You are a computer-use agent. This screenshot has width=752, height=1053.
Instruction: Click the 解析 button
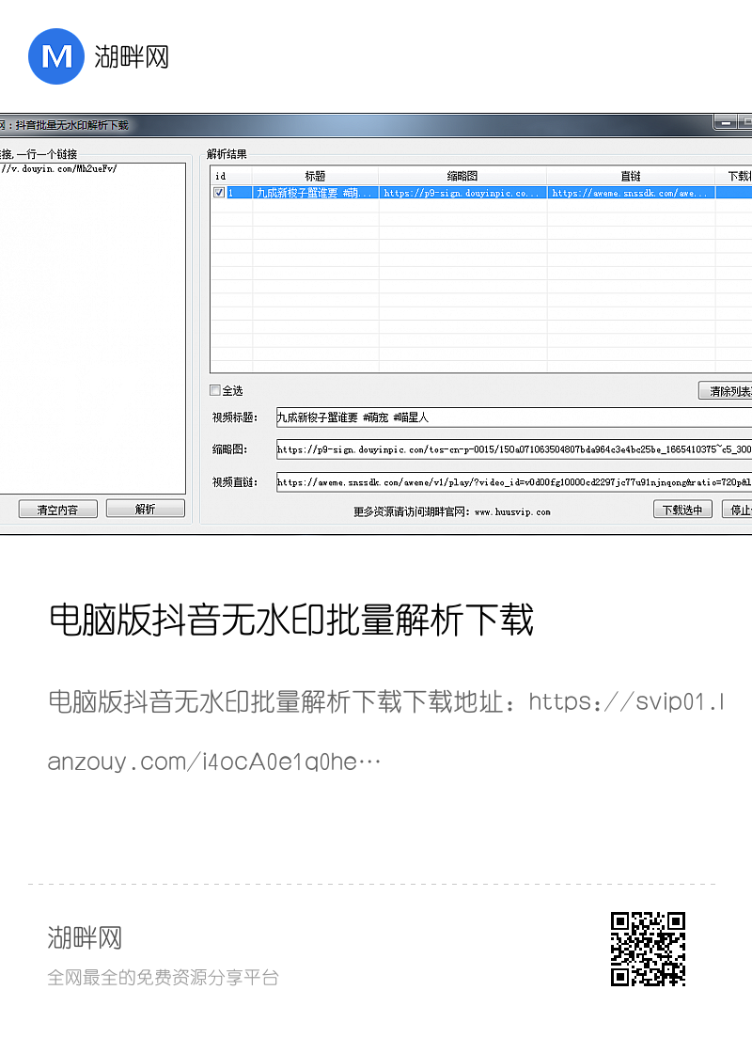(146, 509)
